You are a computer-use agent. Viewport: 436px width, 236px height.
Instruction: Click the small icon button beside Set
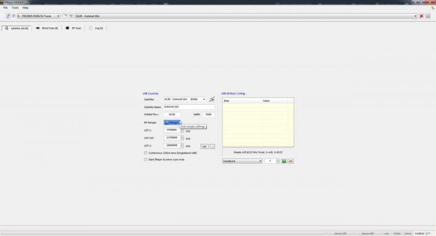213,146
